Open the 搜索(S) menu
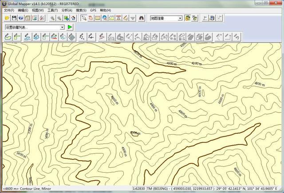 (81, 10)
